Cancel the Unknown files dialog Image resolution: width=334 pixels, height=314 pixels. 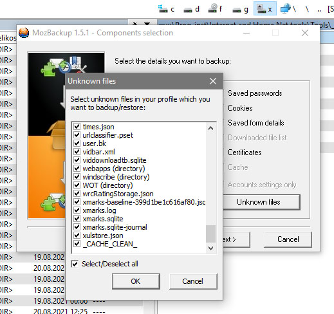pos(193,281)
